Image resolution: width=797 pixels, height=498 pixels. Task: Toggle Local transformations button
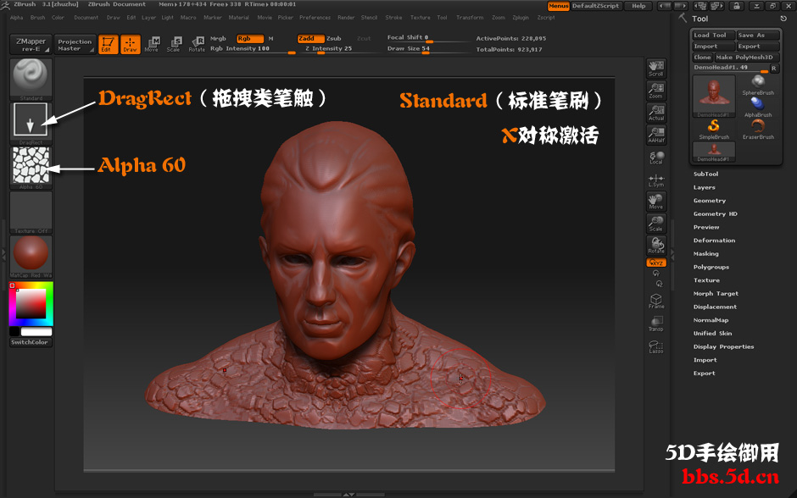(656, 158)
